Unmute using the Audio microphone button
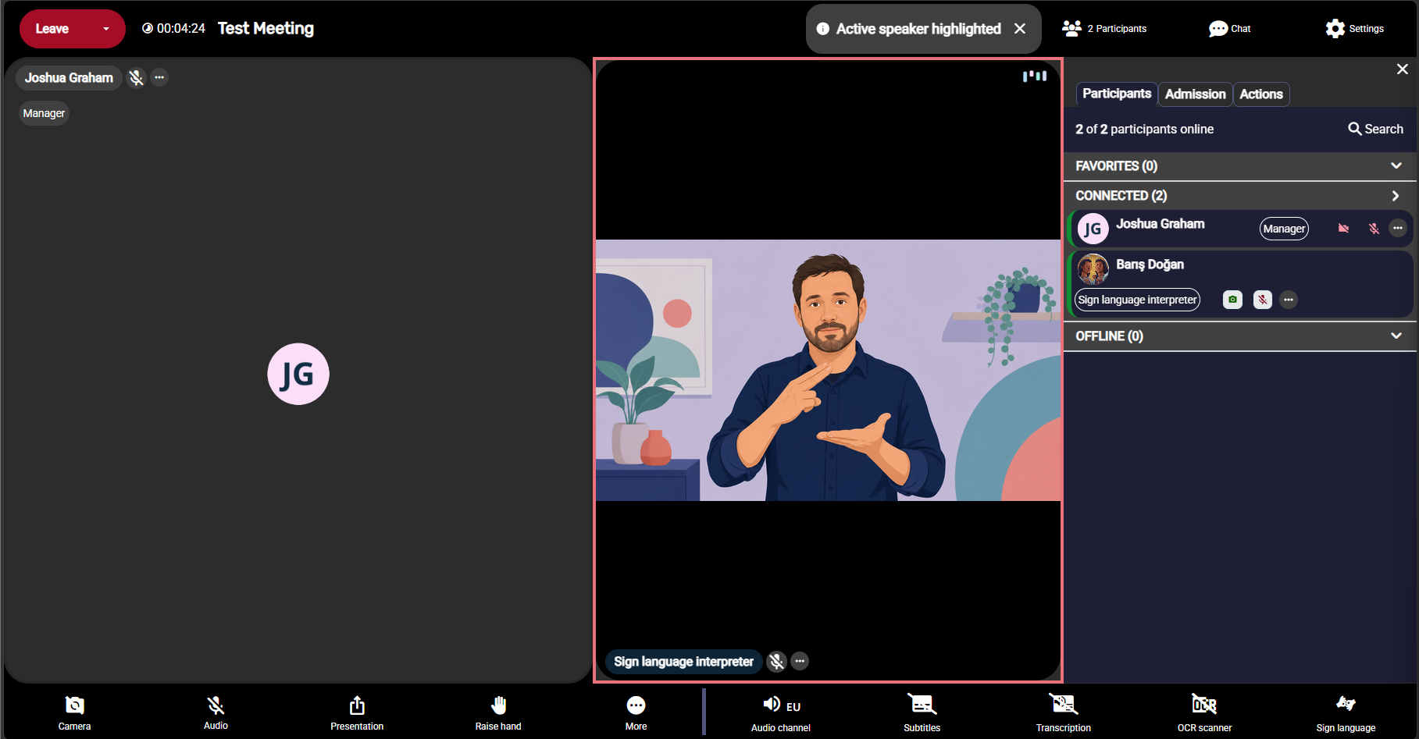The image size is (1419, 739). click(x=216, y=712)
